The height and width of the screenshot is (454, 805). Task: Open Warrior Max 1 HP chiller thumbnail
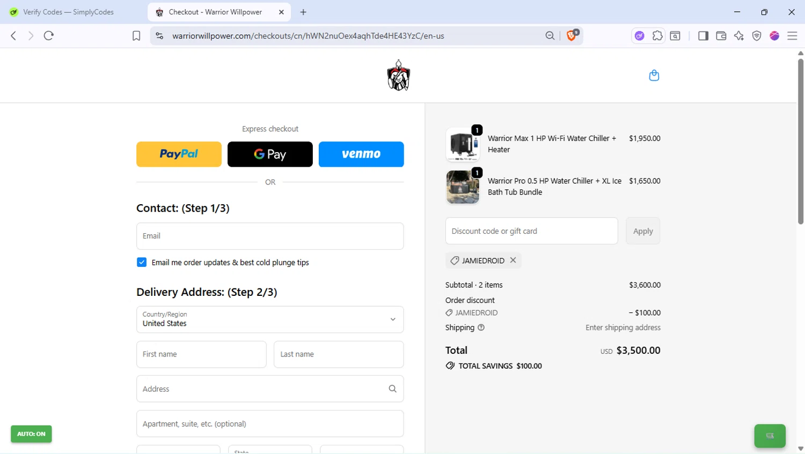point(463,145)
